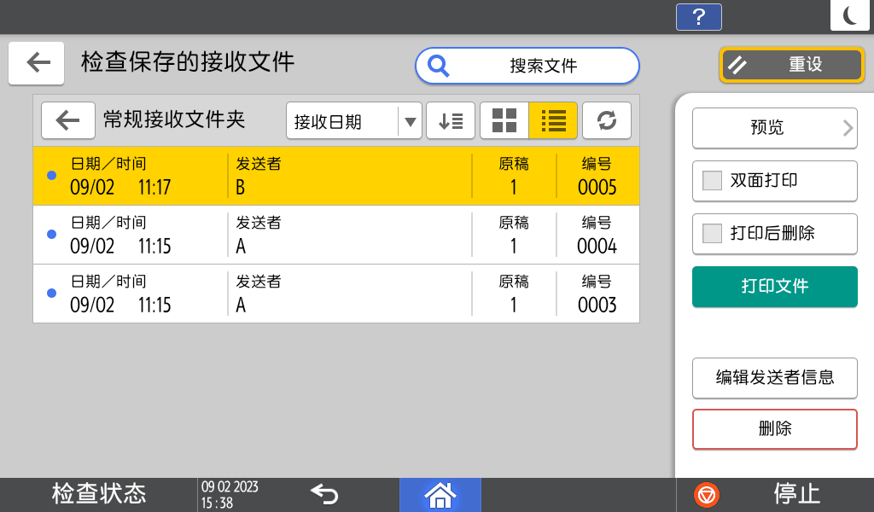The image size is (874, 512).
Task: Enable 双面打印 (duplex printing)
Action: tap(774, 181)
